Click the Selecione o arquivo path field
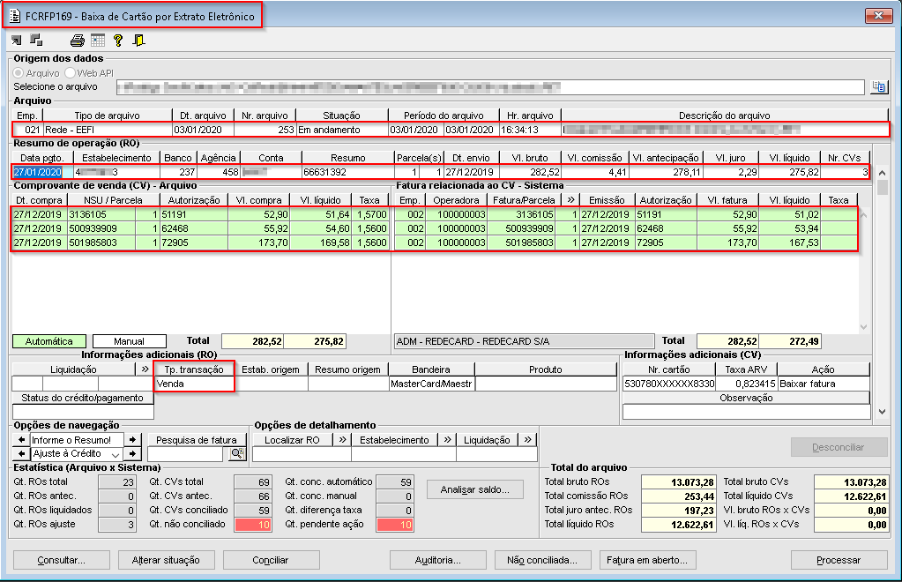This screenshot has width=902, height=582. click(x=490, y=86)
